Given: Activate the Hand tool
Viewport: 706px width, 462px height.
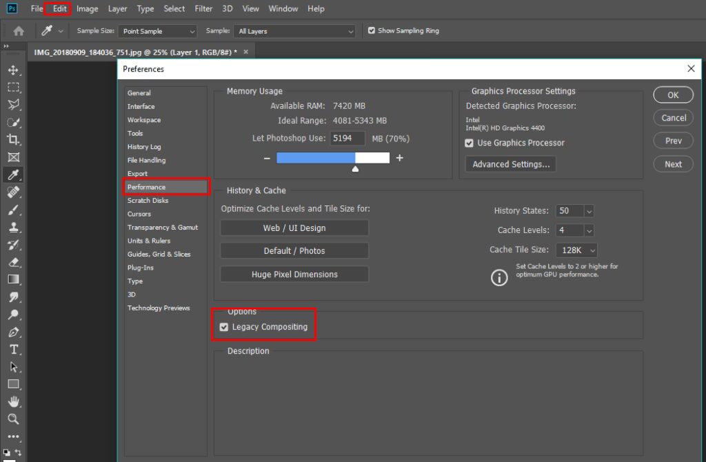Looking at the screenshot, I should coord(13,401).
